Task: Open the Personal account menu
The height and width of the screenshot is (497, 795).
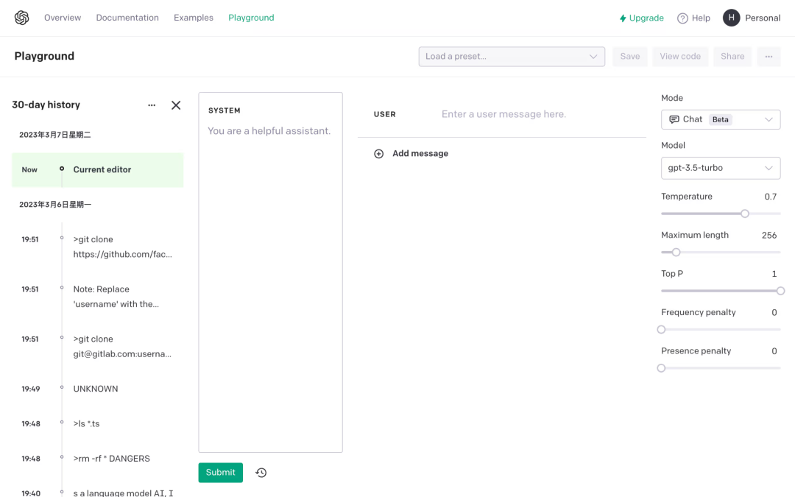Action: [x=763, y=18]
